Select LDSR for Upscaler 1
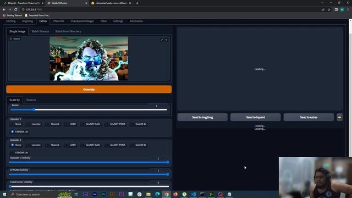Screen dimensions: 352x198 70,124
